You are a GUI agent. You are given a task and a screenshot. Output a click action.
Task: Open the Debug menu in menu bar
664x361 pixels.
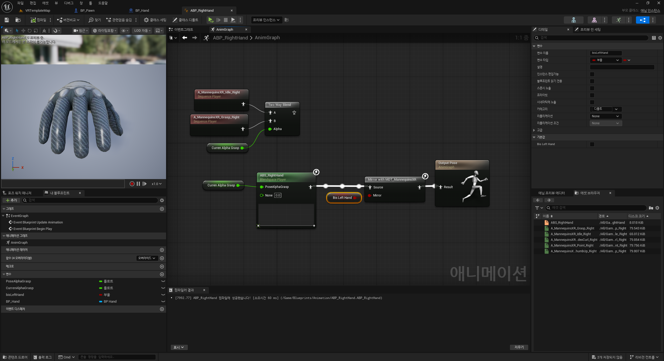point(69,3)
